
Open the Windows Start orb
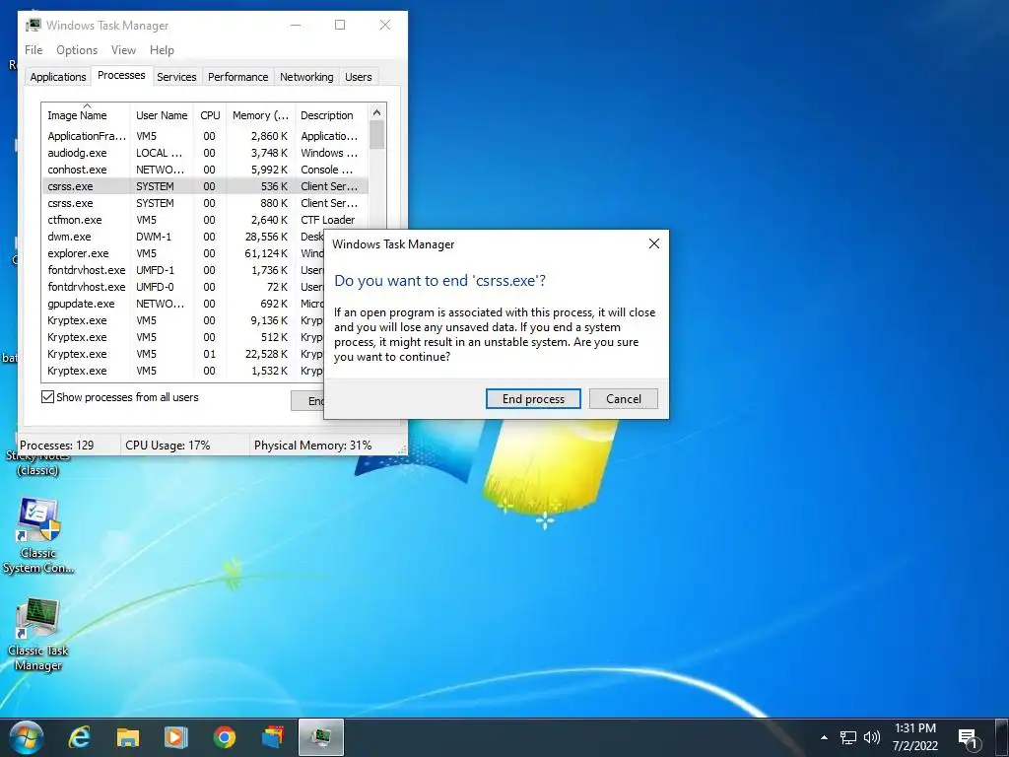pyautogui.click(x=27, y=737)
